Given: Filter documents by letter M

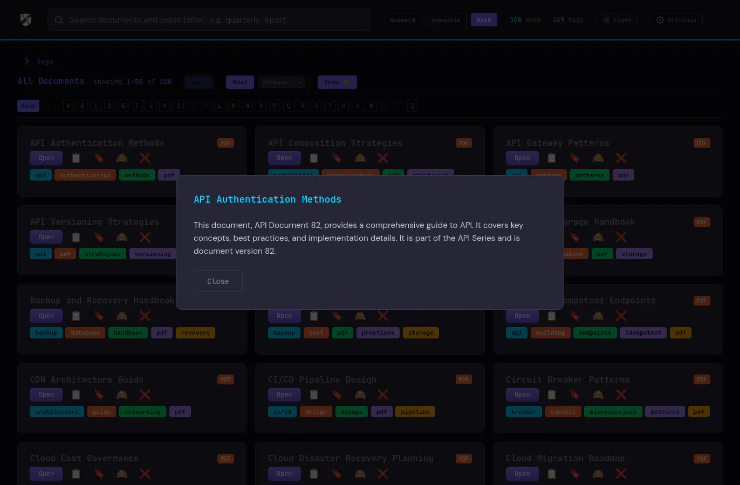Looking at the screenshot, I should pos(234,106).
